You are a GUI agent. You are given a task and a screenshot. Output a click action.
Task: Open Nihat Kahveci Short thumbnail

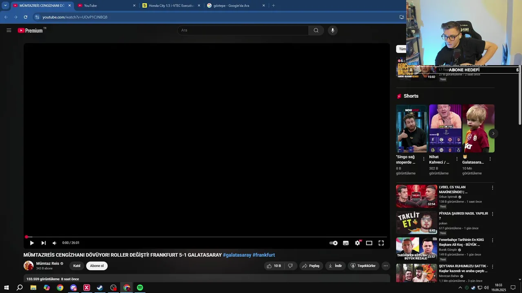pos(445,129)
